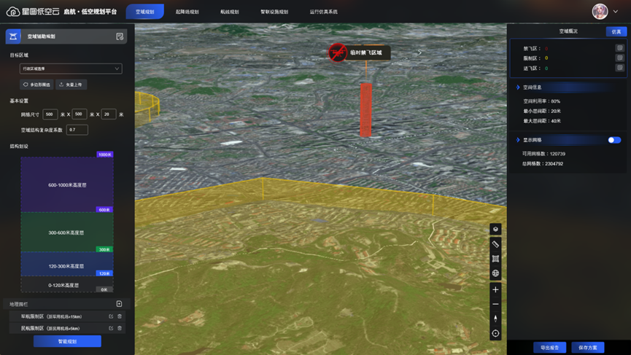Click the zoom out minus button
Image resolution: width=631 pixels, height=355 pixels.
(495, 304)
